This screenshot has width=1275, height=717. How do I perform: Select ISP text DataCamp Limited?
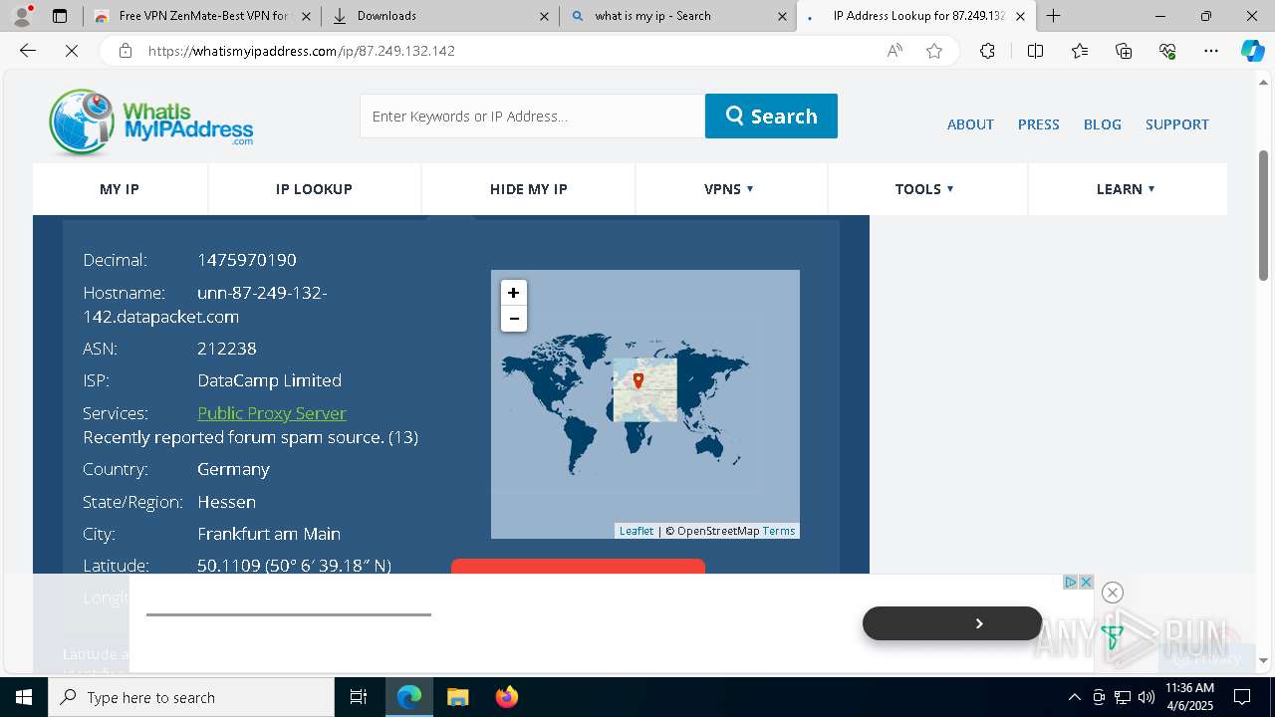pos(269,380)
